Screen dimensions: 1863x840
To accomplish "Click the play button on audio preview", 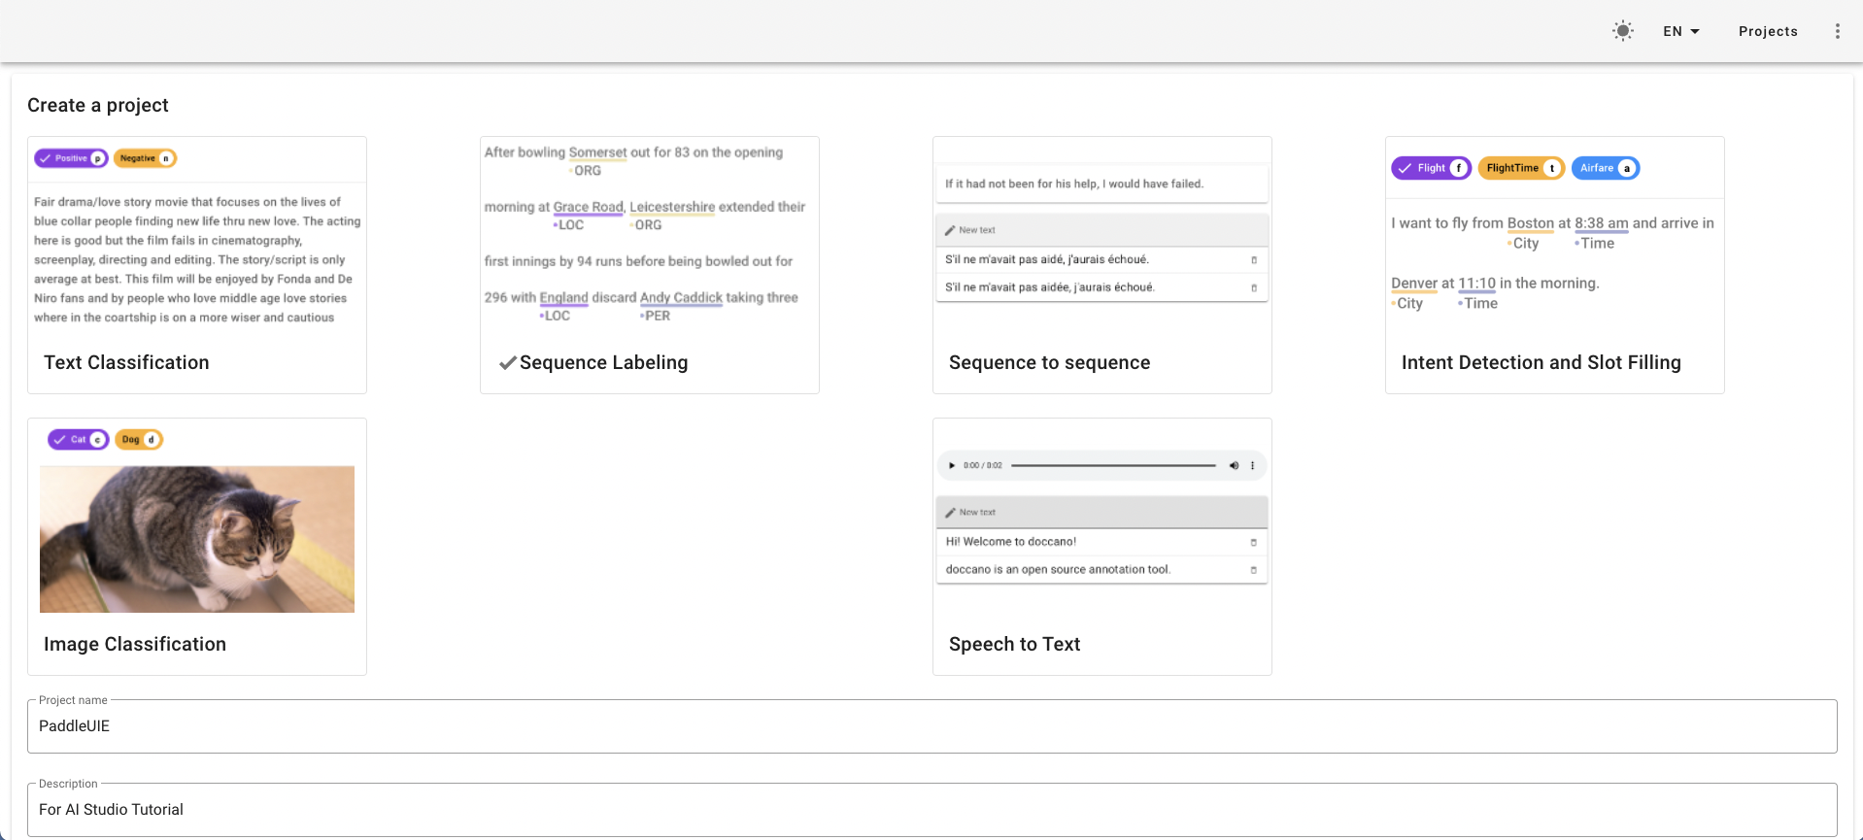I will tap(952, 465).
